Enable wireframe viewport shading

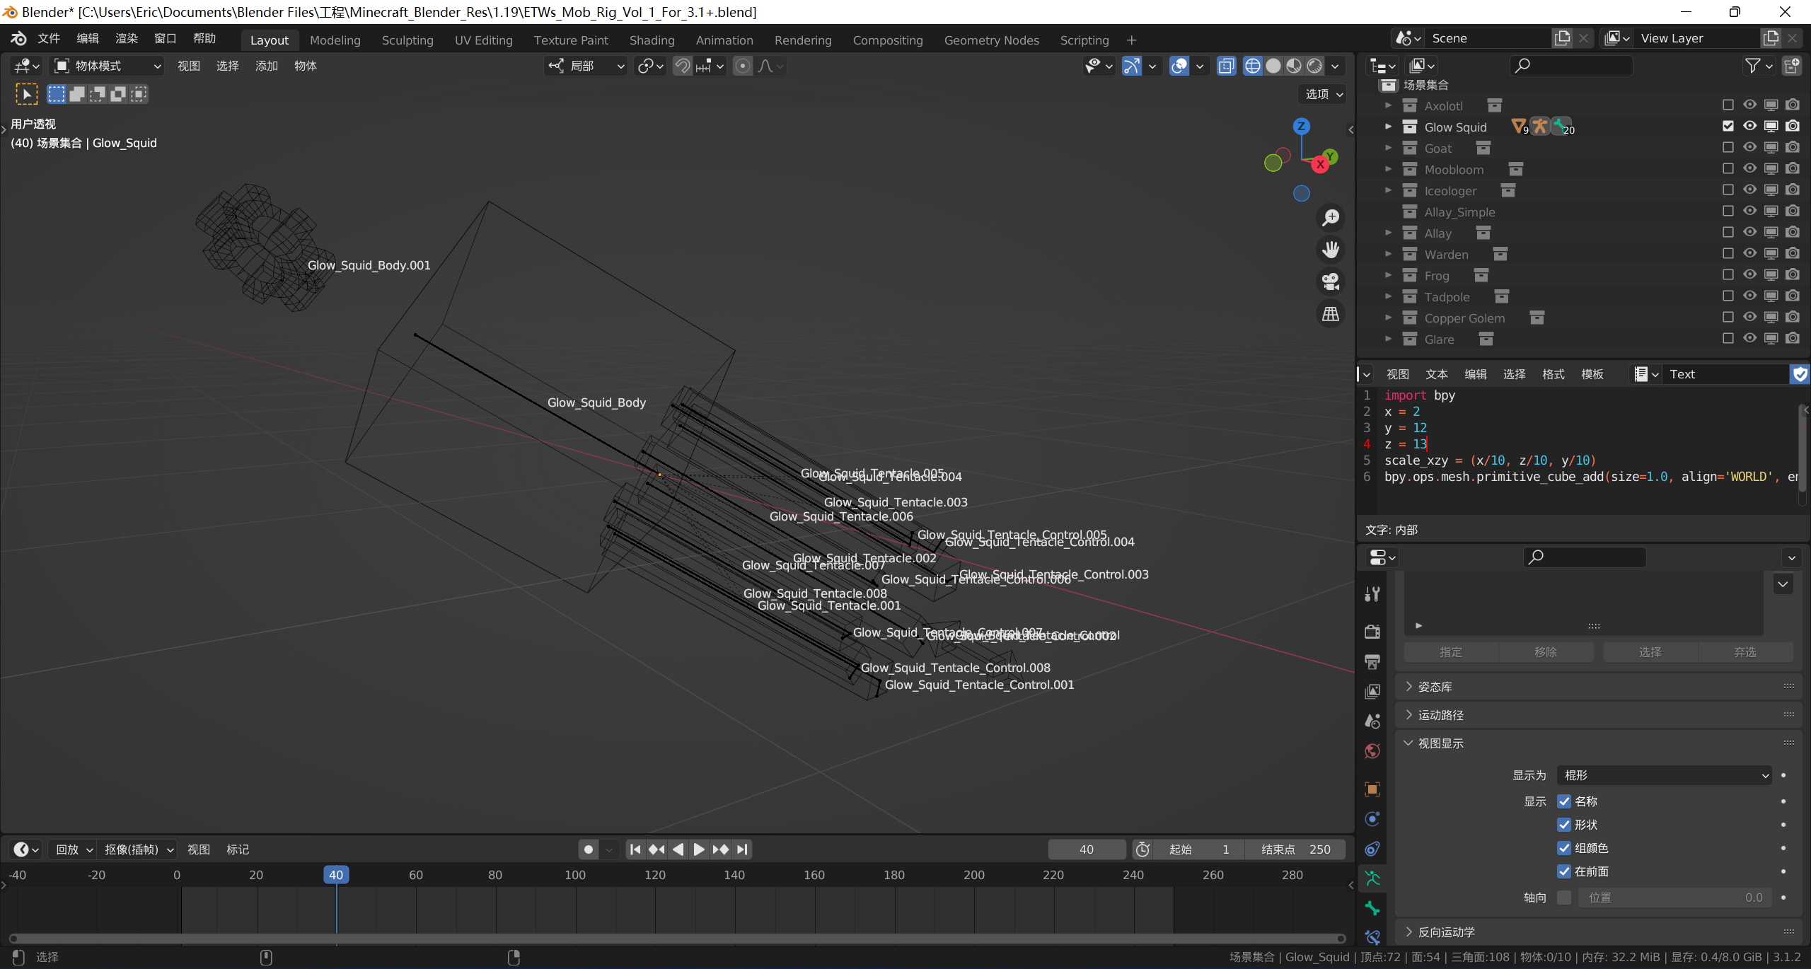(x=1252, y=66)
